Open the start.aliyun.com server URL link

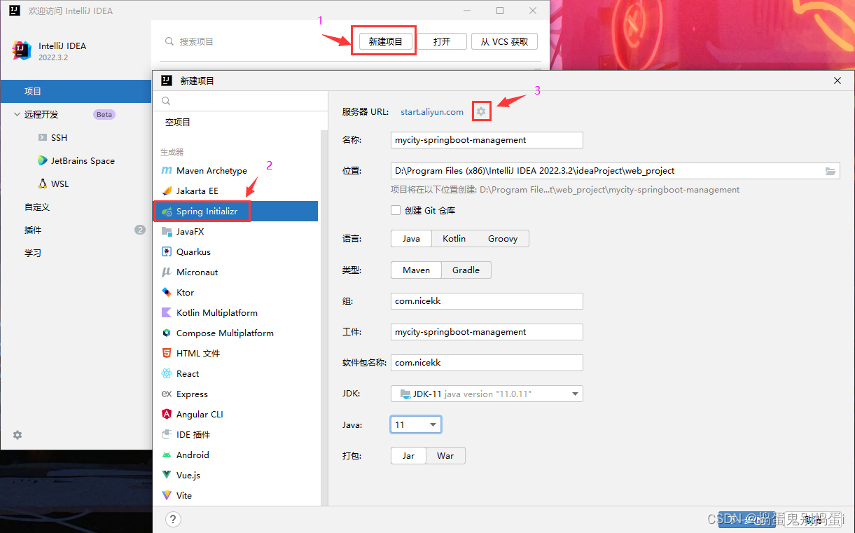click(x=432, y=111)
